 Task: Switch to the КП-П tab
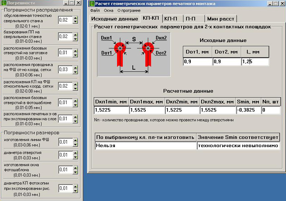click(x=173, y=19)
